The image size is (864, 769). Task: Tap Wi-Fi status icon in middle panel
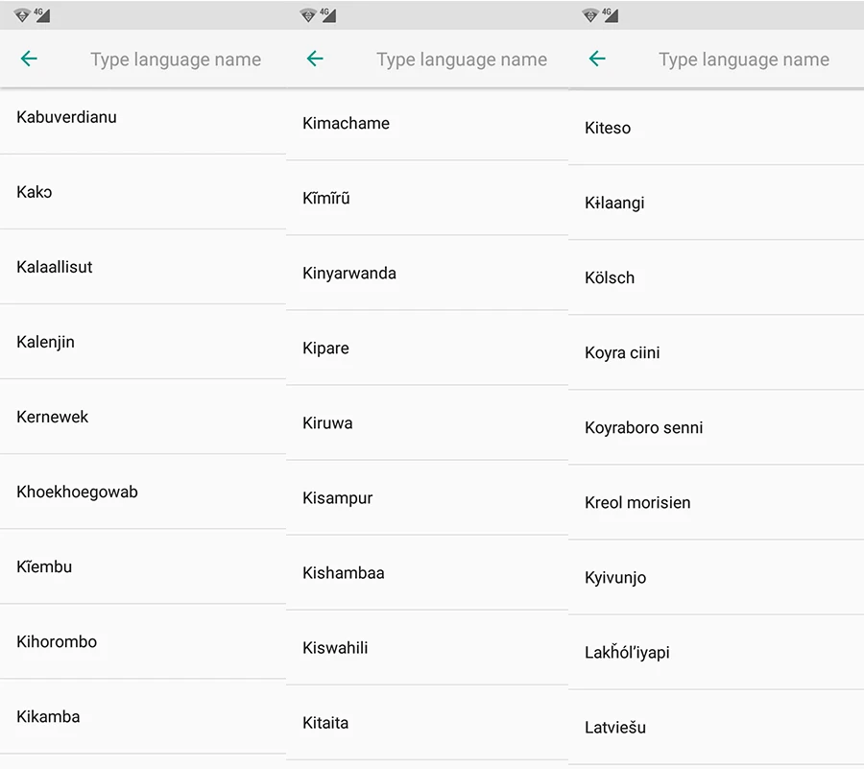click(x=308, y=15)
